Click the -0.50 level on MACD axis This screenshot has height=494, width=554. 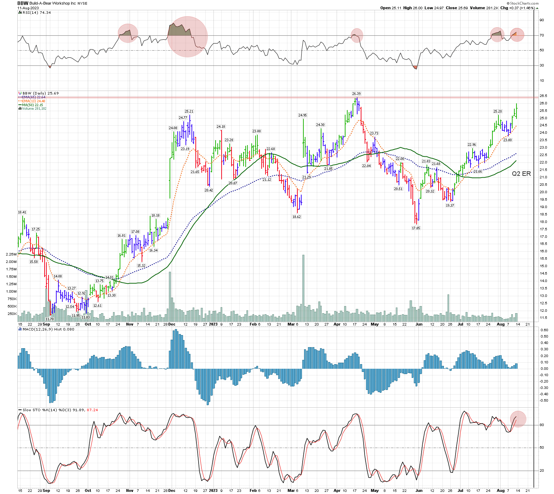(543, 401)
